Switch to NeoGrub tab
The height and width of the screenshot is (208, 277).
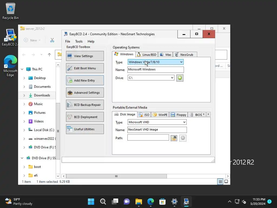pos(184,55)
